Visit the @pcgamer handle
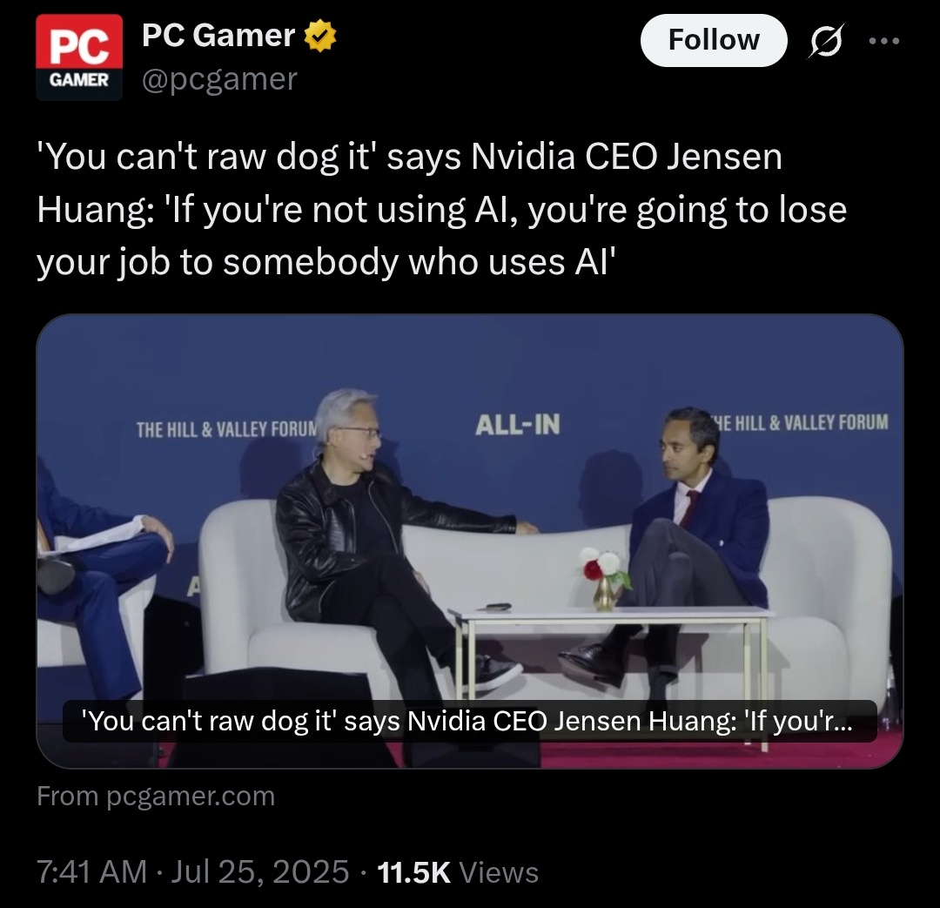 pyautogui.click(x=219, y=79)
